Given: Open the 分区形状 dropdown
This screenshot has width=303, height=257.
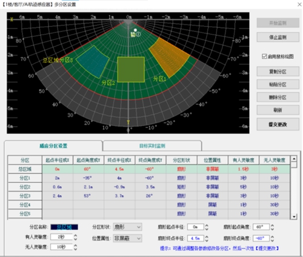Looking at the screenshot, I should pos(127,227).
